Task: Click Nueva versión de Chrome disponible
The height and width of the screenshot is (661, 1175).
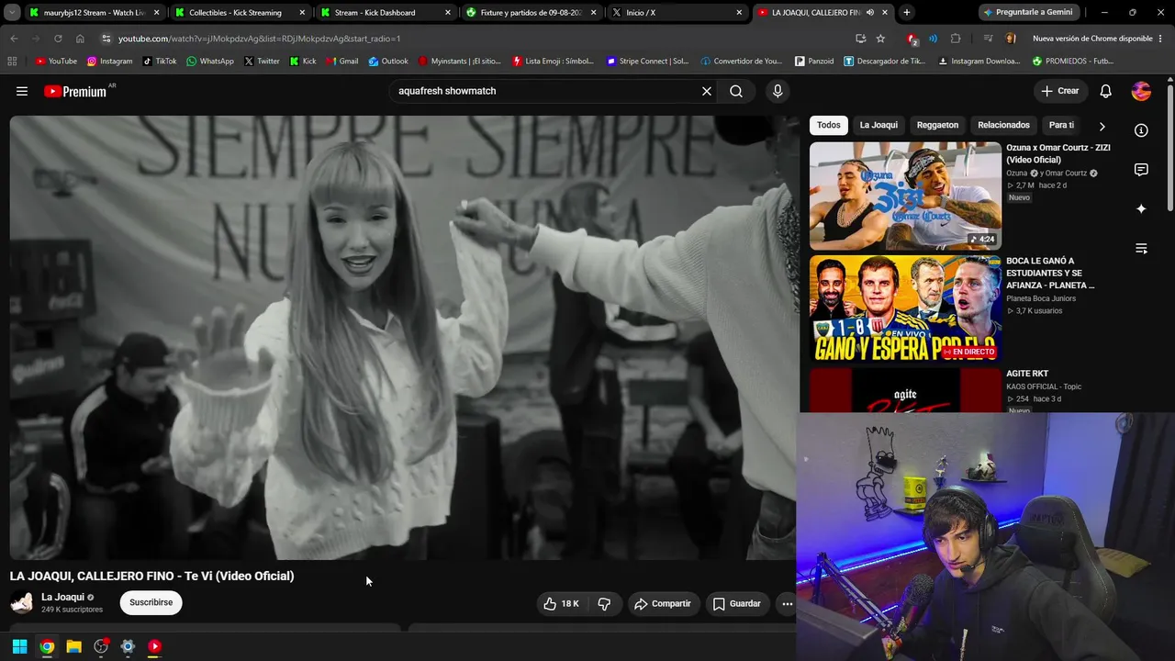Action: [1091, 39]
